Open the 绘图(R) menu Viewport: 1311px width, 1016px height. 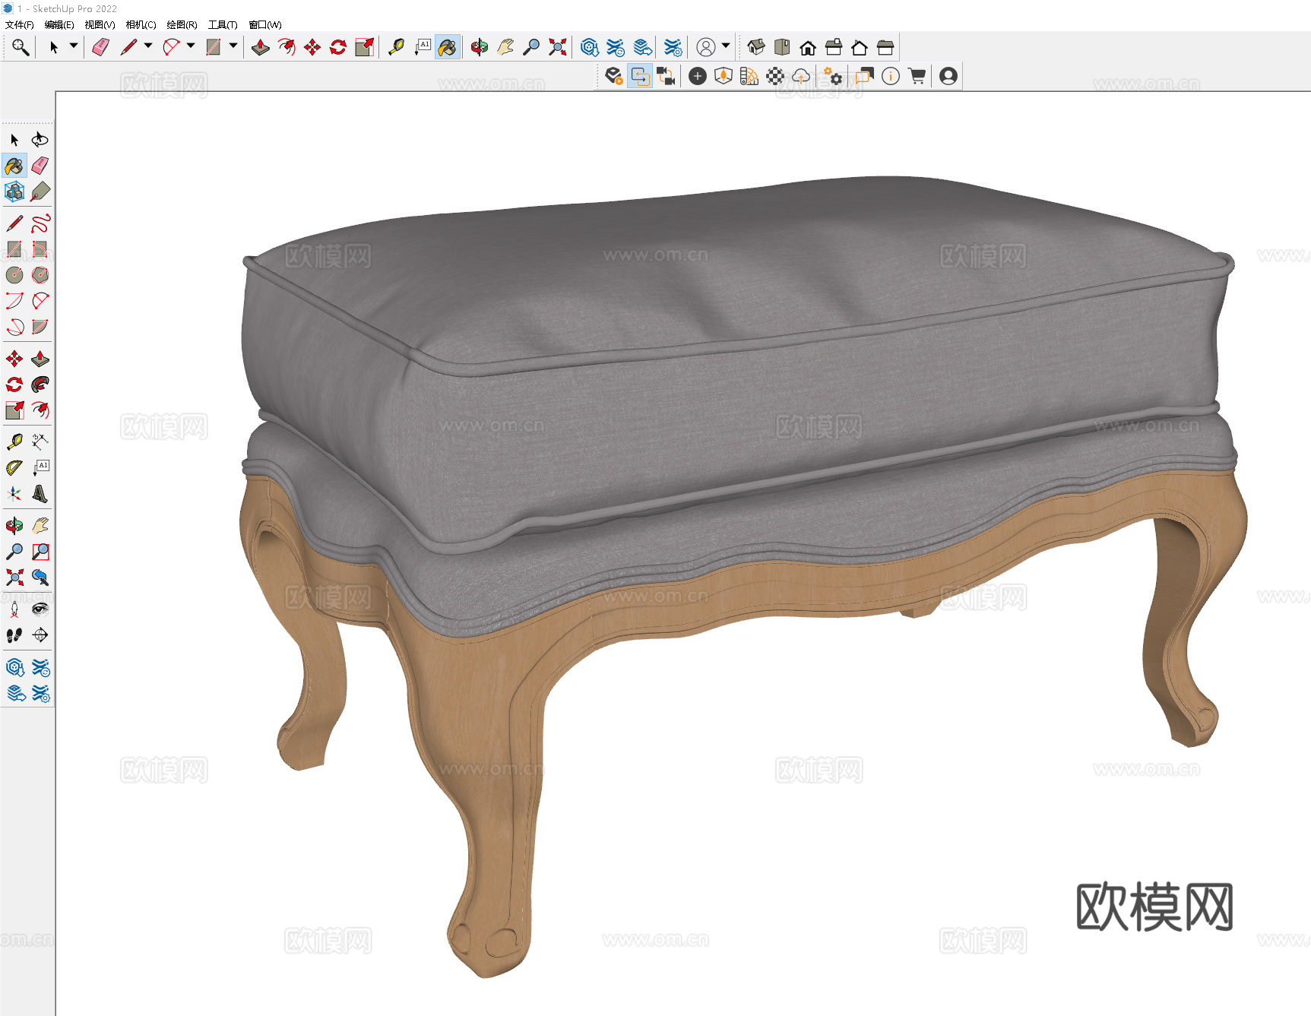coord(182,25)
